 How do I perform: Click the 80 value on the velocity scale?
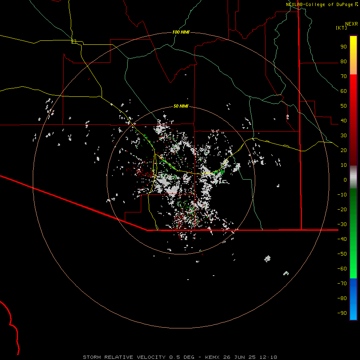pyautogui.click(x=344, y=62)
